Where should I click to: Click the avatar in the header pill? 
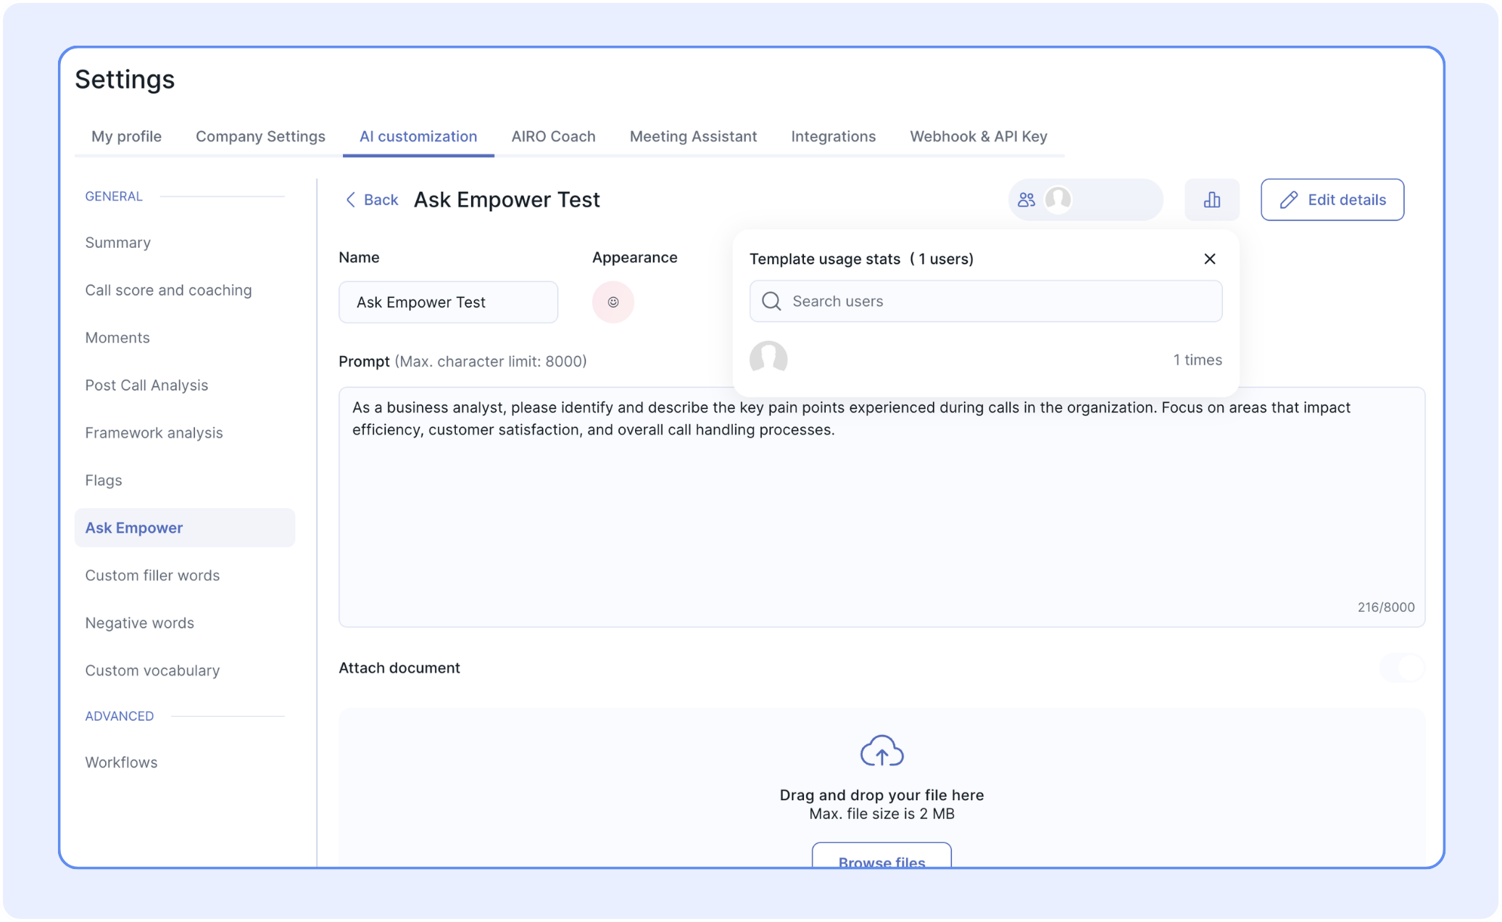click(1058, 200)
